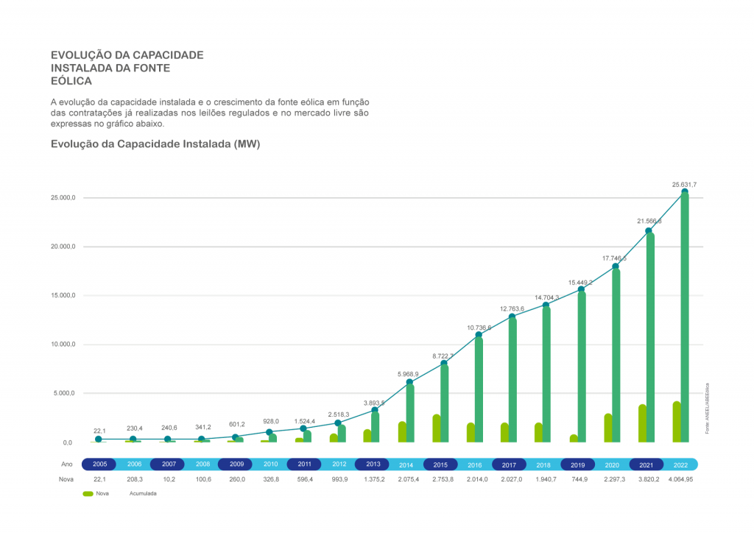
Task: Select the 2005 year pill
Action: (x=99, y=465)
